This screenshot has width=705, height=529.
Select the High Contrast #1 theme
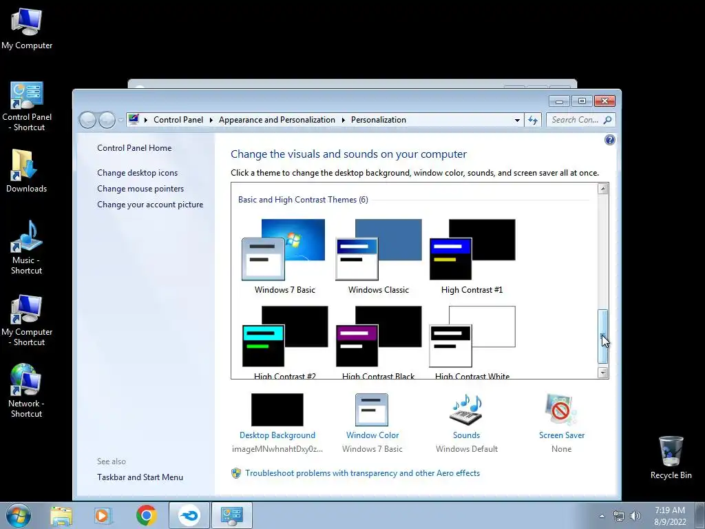472,257
